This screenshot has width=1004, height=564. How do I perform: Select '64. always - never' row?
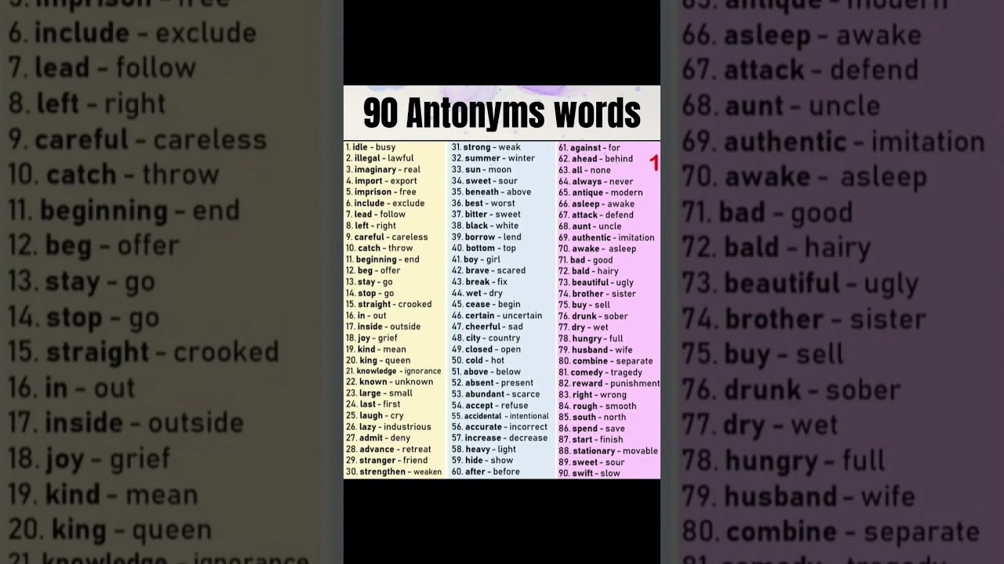pos(595,181)
